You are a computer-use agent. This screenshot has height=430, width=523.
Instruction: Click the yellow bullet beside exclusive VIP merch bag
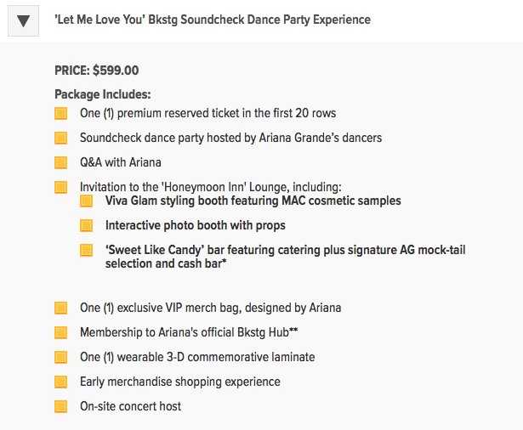point(60,308)
